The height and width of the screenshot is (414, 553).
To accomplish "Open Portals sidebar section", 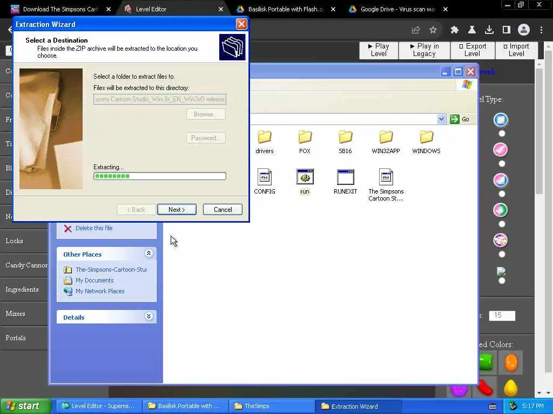I will click(24, 338).
